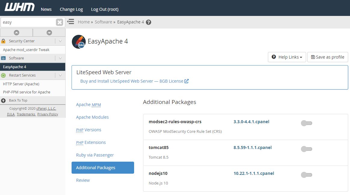Click the 3.3.0-4.4.1.cpanel version text
The width and height of the screenshot is (350, 195).
(x=251, y=122)
